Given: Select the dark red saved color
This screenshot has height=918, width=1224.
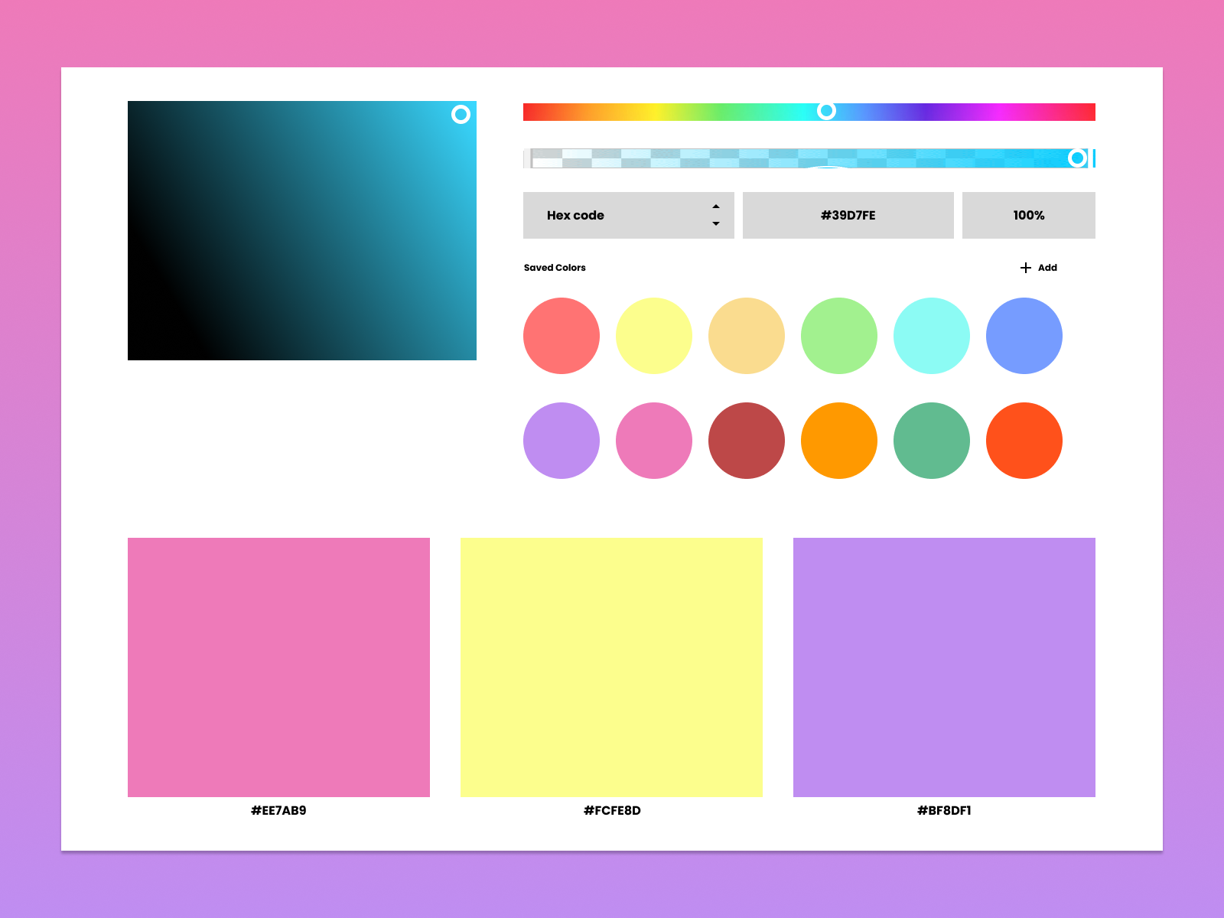Looking at the screenshot, I should click(x=746, y=441).
